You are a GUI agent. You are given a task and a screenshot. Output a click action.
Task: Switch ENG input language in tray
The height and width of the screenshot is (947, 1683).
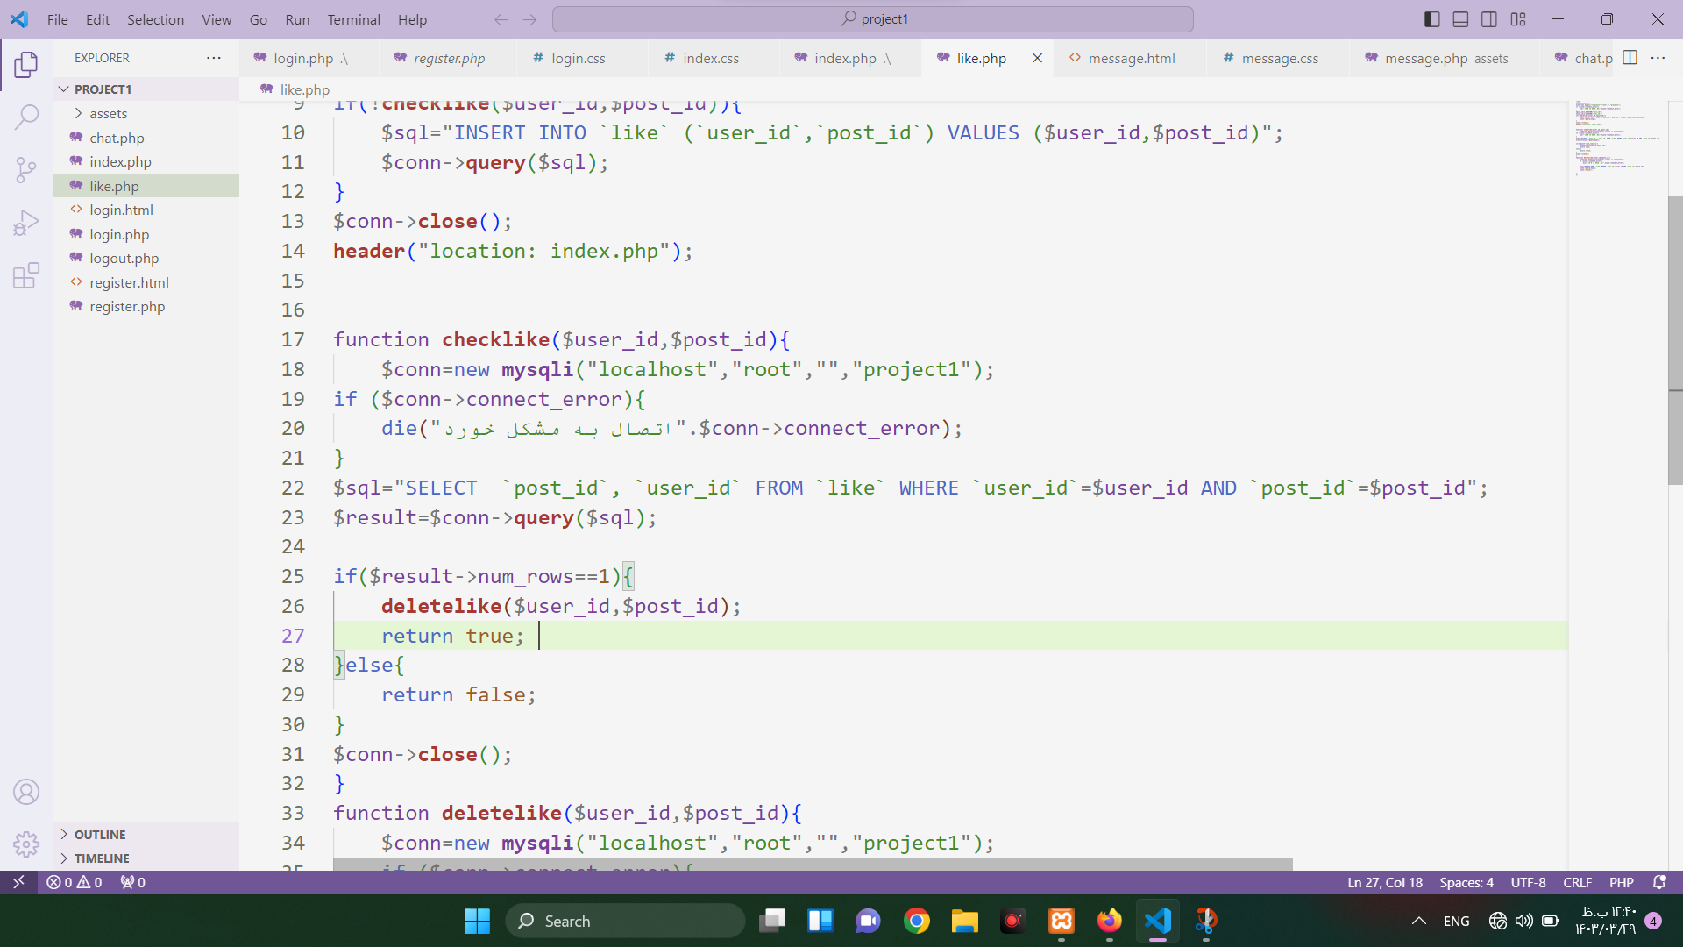[1457, 921]
